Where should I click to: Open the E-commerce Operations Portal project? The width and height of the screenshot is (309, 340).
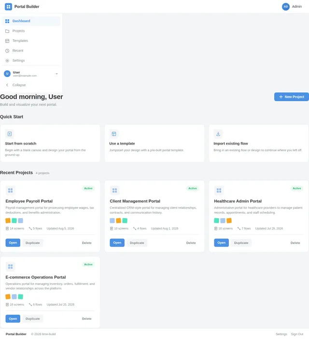(x=13, y=319)
